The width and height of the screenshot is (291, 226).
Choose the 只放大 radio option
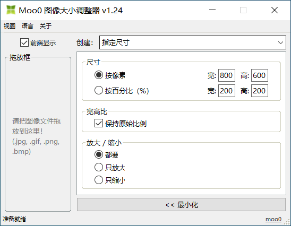99,167
